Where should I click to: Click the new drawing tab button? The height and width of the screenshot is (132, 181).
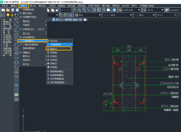85,20
